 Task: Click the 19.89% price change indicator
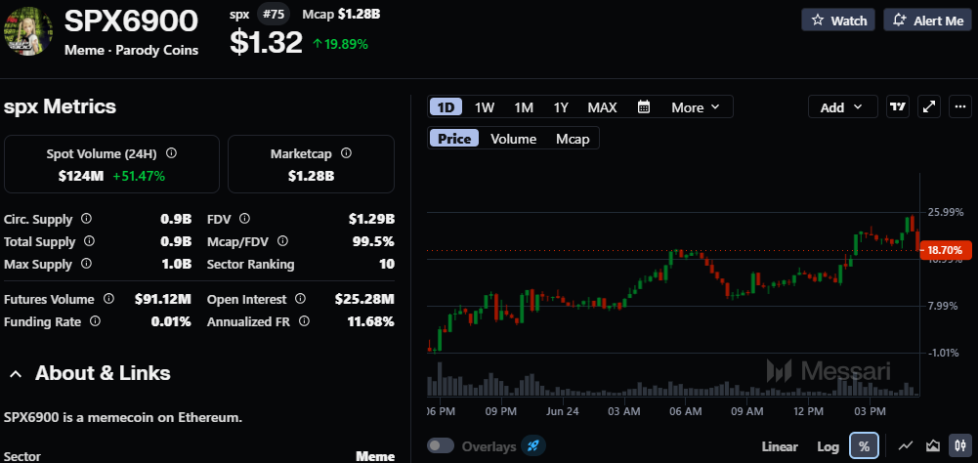pos(340,44)
